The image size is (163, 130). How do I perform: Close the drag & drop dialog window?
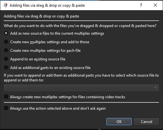tap(155, 5)
